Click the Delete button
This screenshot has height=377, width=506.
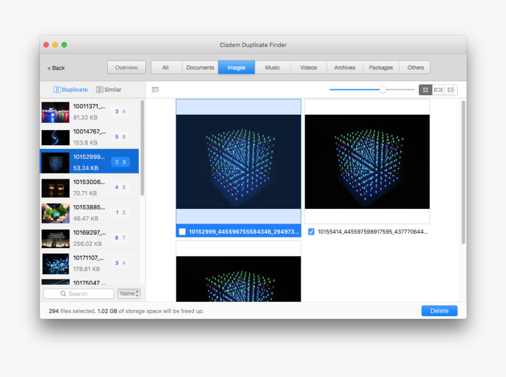439,311
